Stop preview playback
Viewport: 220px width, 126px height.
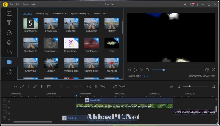tap(147, 70)
